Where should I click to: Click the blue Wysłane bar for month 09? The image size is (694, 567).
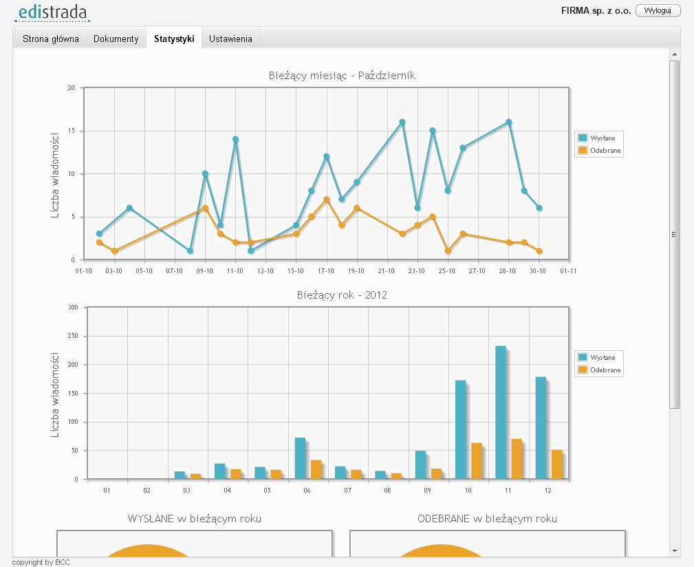420,464
